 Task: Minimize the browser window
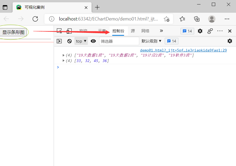coord(199,4)
